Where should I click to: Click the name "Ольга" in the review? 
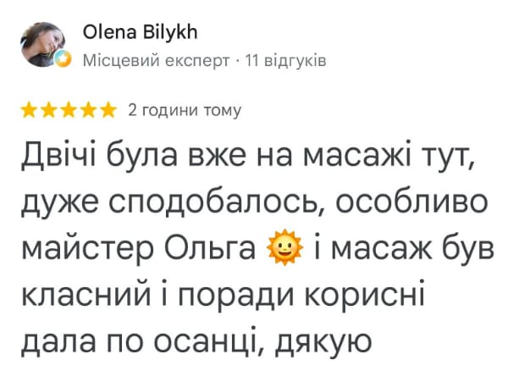point(210,248)
